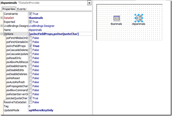Viewport: 172px width, 116px height.
Task: Select the poReadOnly property label
Action: coord(14,58)
